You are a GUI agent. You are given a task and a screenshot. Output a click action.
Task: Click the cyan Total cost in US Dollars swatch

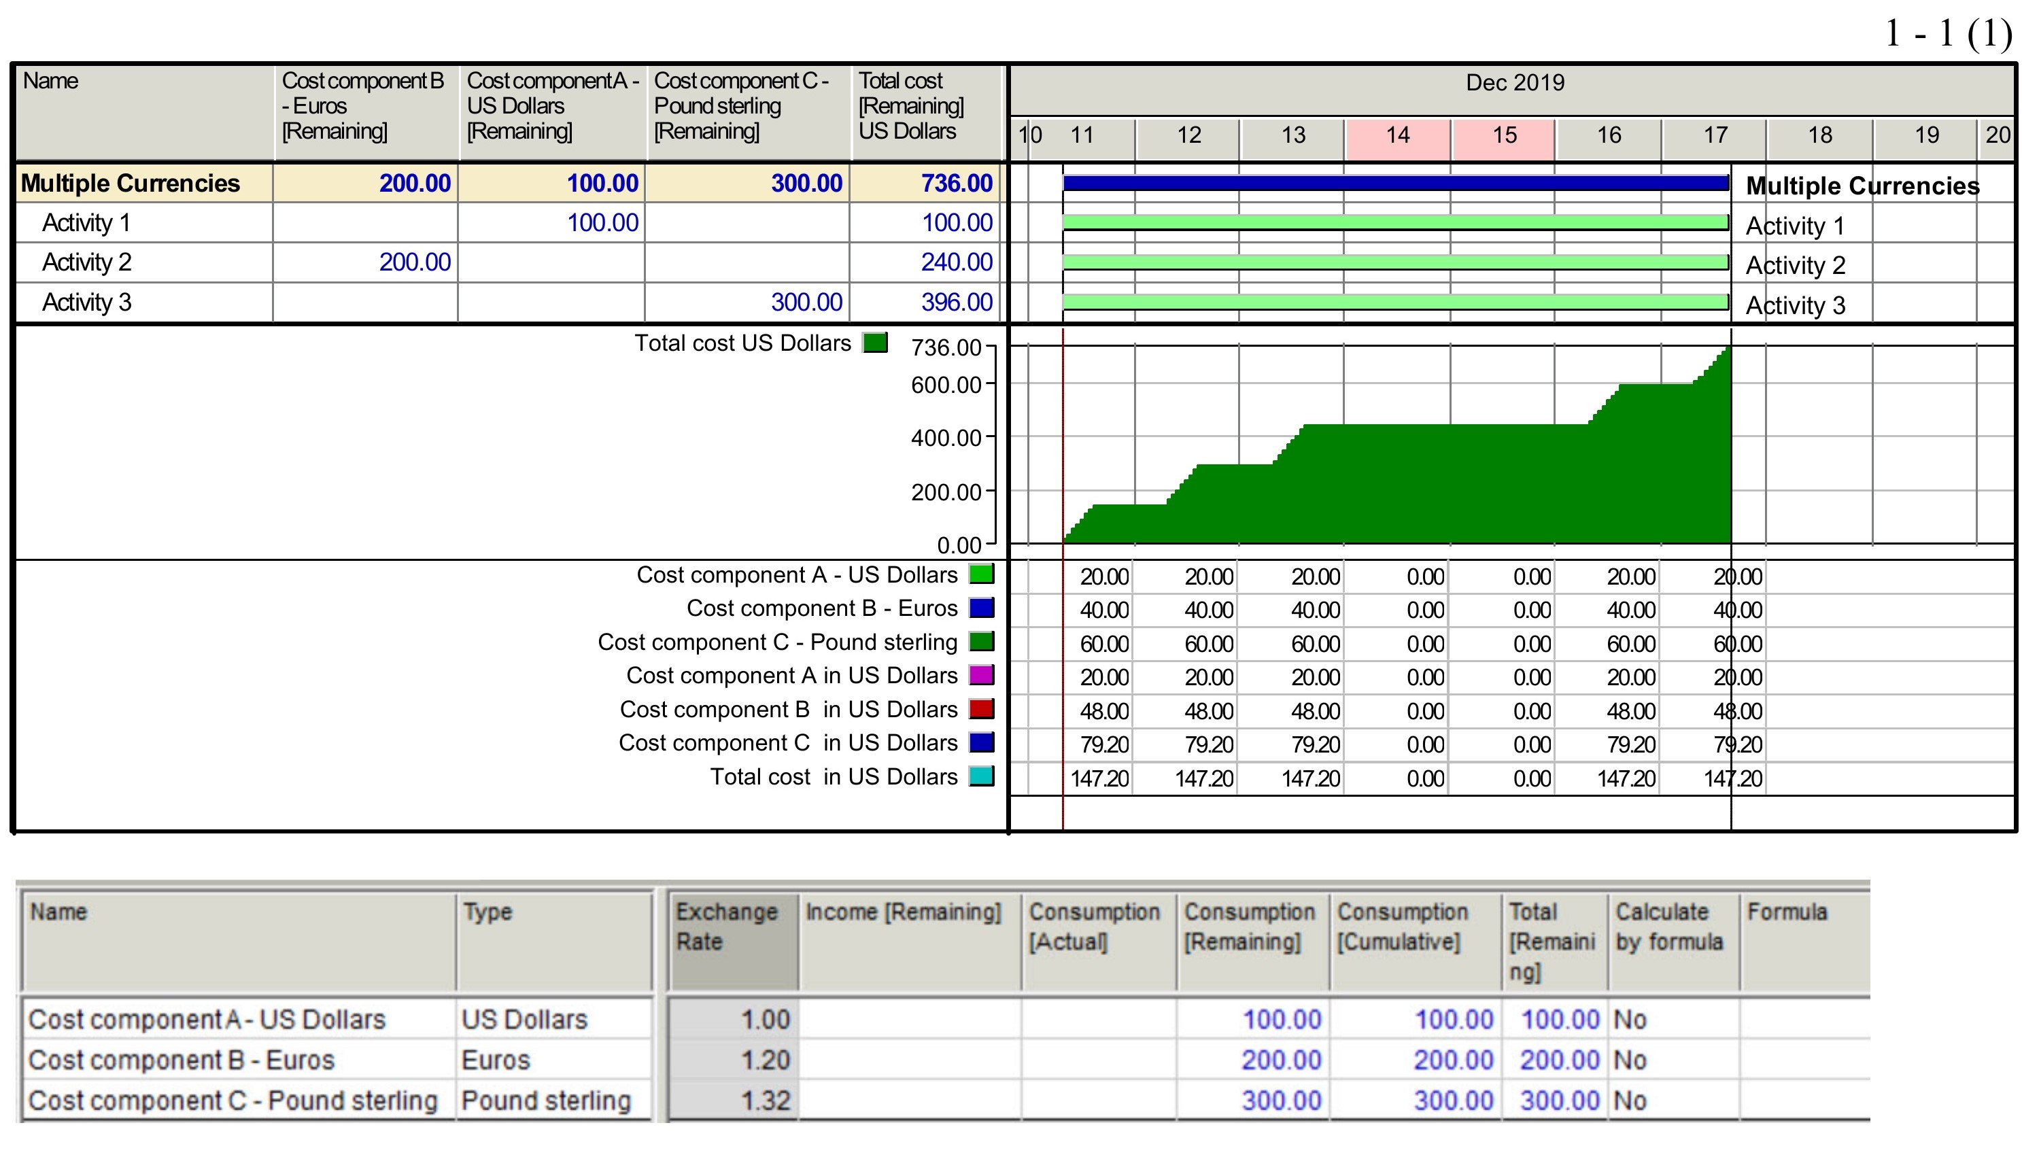pyautogui.click(x=981, y=776)
